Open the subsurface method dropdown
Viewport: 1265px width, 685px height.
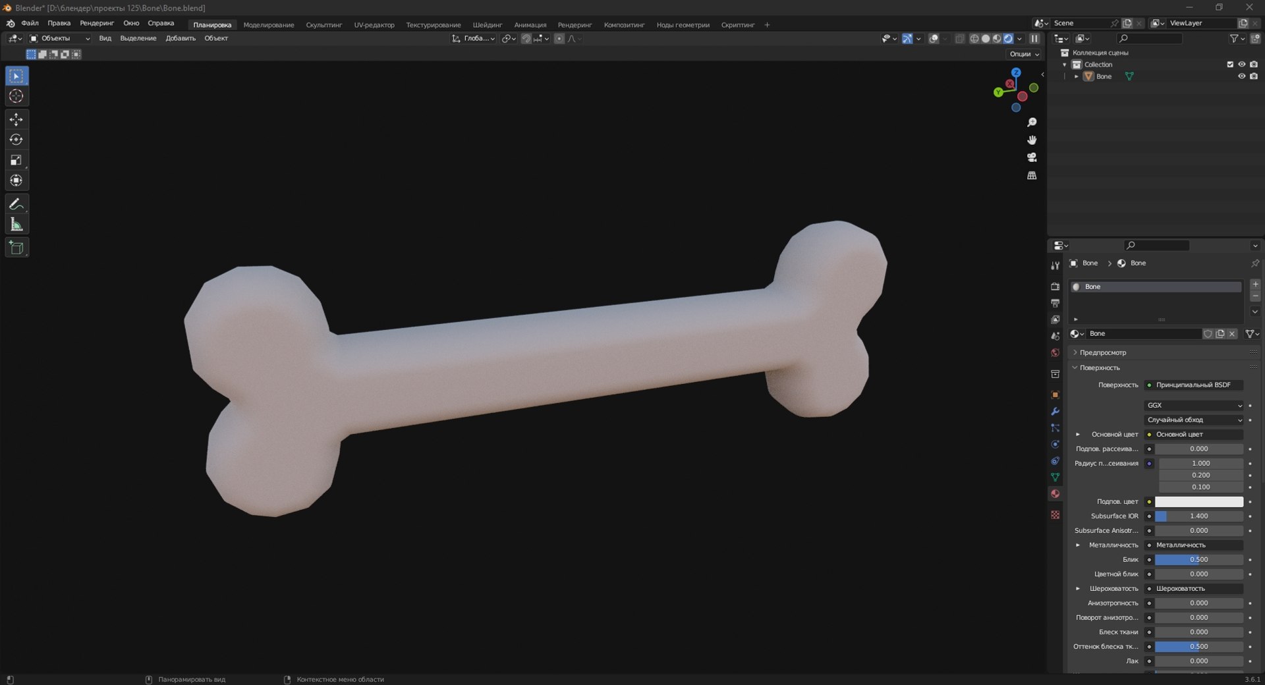[1194, 420]
